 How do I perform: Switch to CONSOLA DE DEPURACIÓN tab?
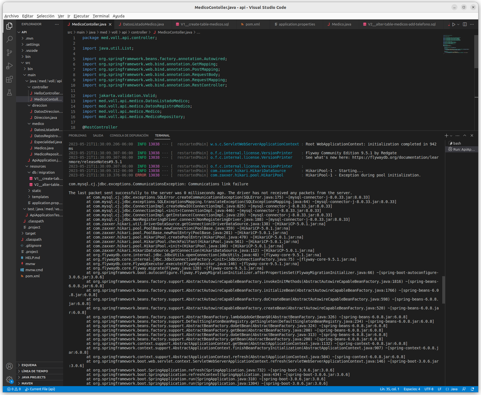(x=129, y=135)
